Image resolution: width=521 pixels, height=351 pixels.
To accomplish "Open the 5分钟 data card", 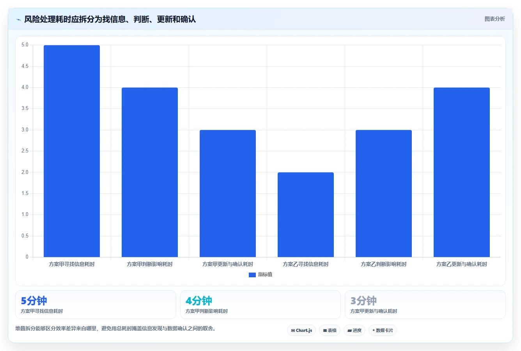I will [96, 305].
